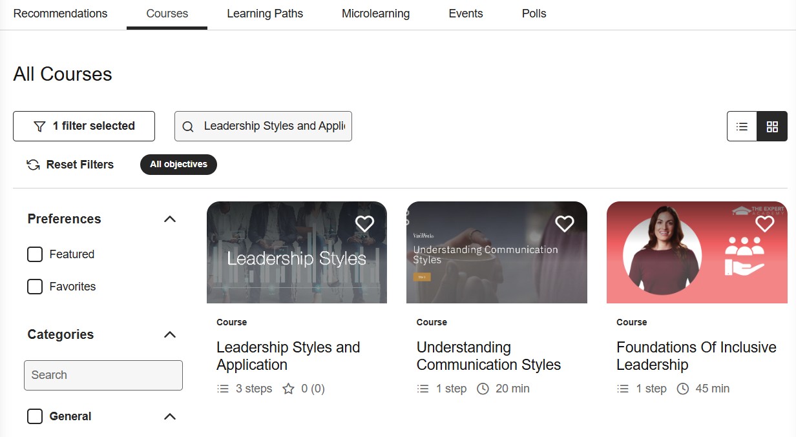Viewport: 796px width, 437px height.
Task: Click steps icon on Foundations Of Inclusive Leadership card
Action: pos(623,389)
